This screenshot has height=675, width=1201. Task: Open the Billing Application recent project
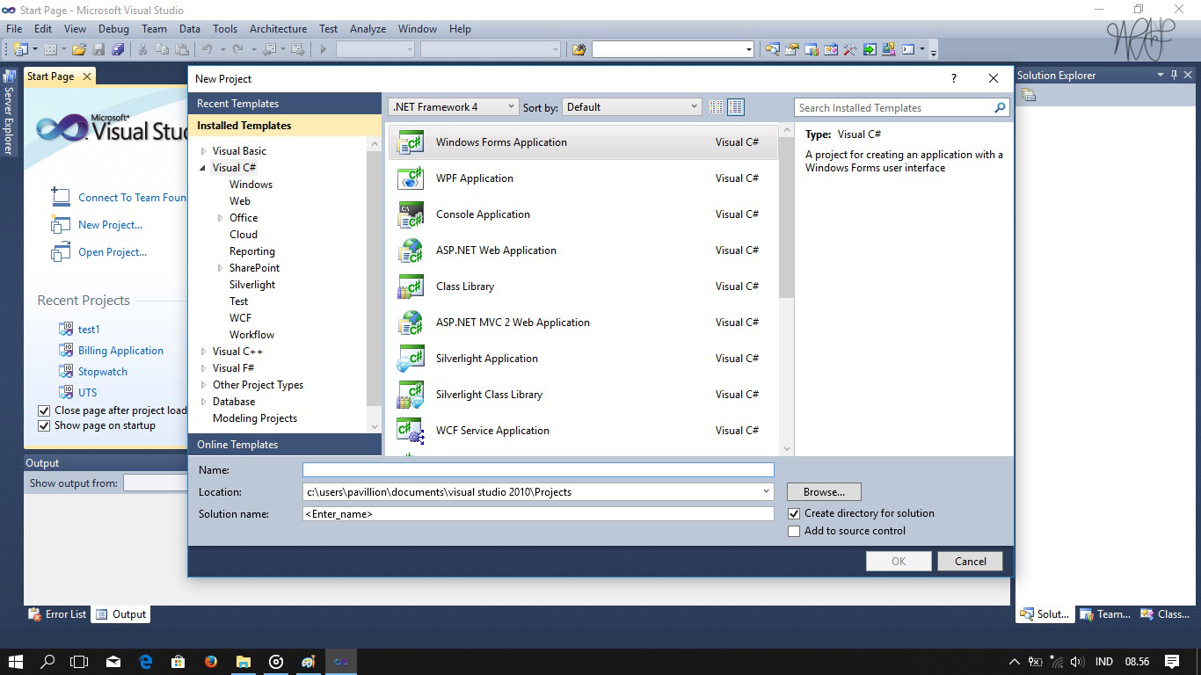point(120,351)
